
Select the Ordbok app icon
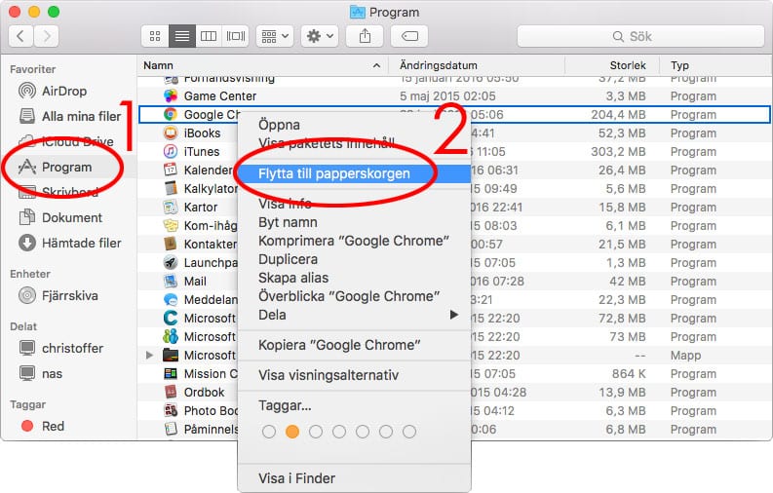[171, 392]
